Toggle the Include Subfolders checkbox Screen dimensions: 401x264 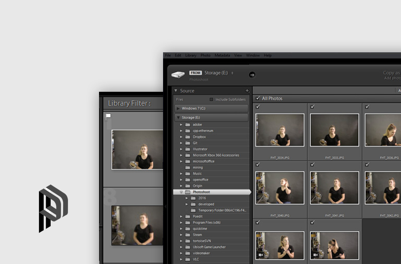(x=212, y=99)
